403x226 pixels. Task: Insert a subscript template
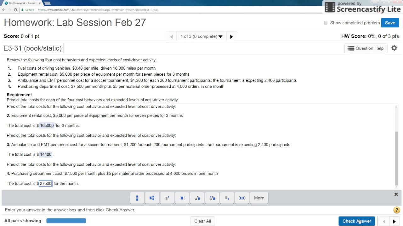(x=227, y=198)
